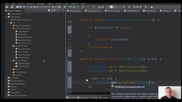Select the WarehouseManager project

coord(17,95)
